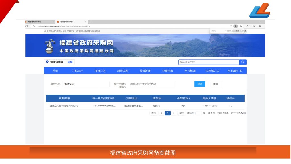Click 福建立成招标代理有限公司 result row
291x164 pixels.
coord(64,106)
